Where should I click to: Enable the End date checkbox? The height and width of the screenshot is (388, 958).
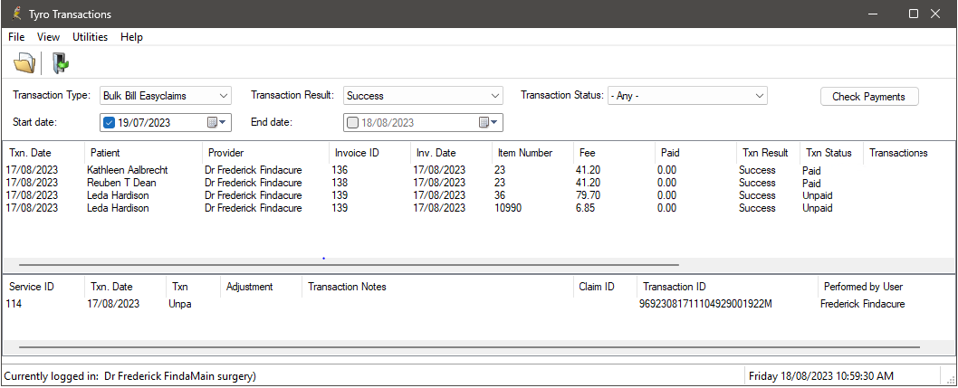click(x=352, y=122)
